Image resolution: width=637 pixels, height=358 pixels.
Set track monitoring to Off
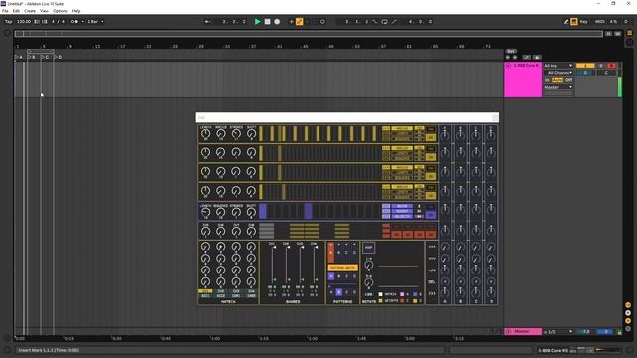tap(568, 80)
